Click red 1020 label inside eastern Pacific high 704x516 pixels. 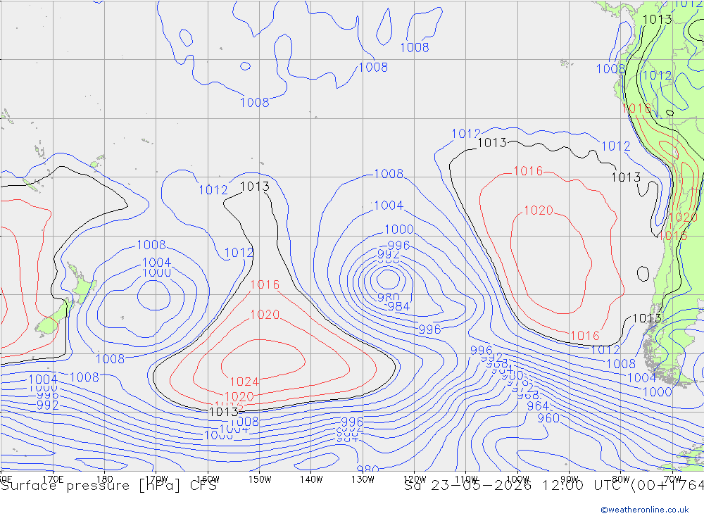coord(539,210)
